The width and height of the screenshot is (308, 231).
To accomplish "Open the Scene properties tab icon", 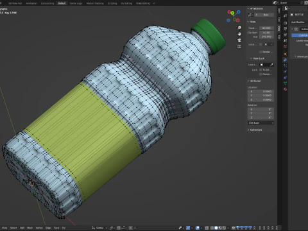I will [x=285, y=40].
